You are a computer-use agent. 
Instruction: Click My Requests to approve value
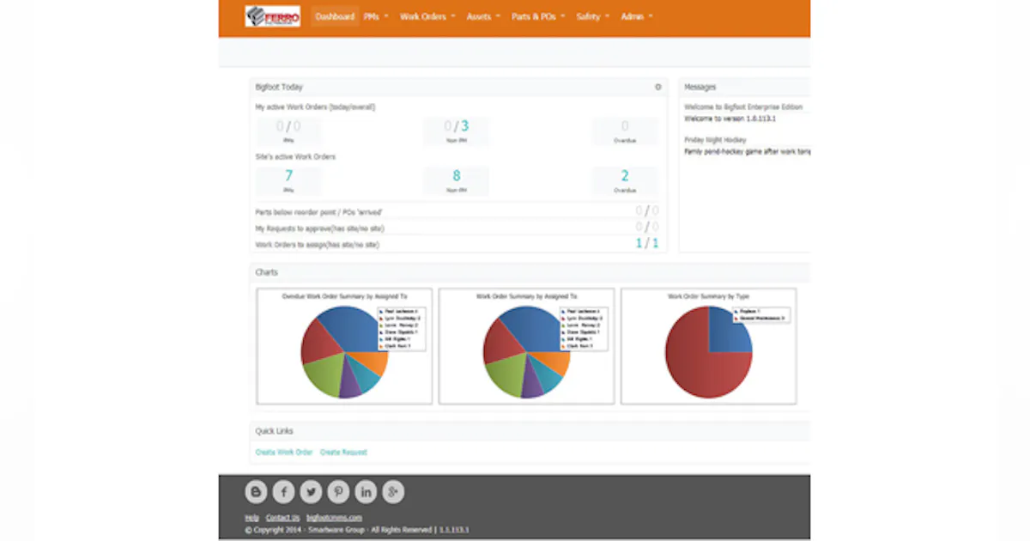(647, 228)
